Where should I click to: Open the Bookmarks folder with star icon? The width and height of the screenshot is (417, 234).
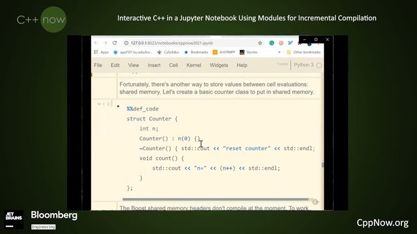[x=196, y=52]
